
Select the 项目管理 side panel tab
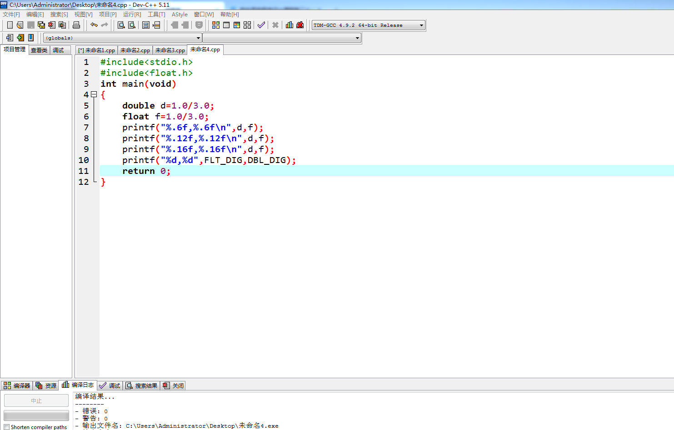[x=15, y=49]
